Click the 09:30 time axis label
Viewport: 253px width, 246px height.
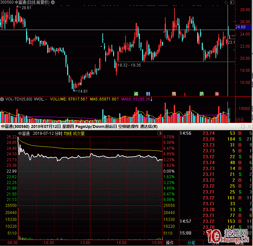tap(13, 243)
